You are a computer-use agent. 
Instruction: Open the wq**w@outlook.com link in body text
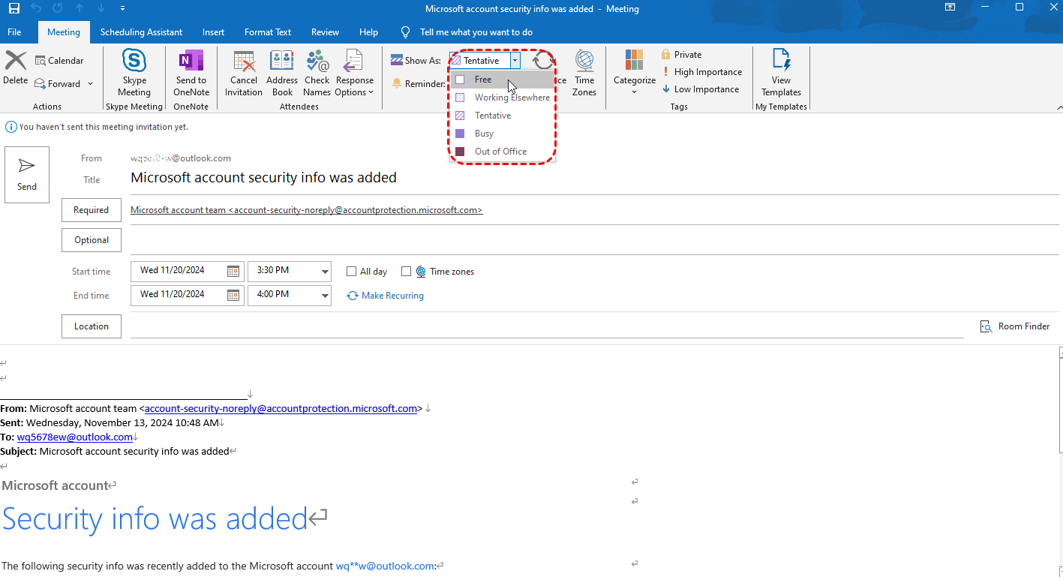[x=385, y=566]
